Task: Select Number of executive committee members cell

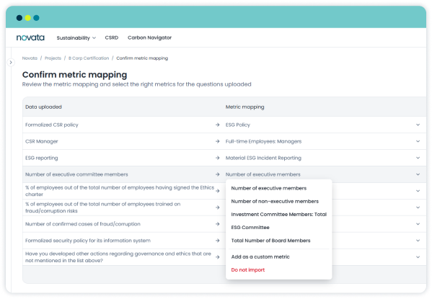Action: (76, 174)
